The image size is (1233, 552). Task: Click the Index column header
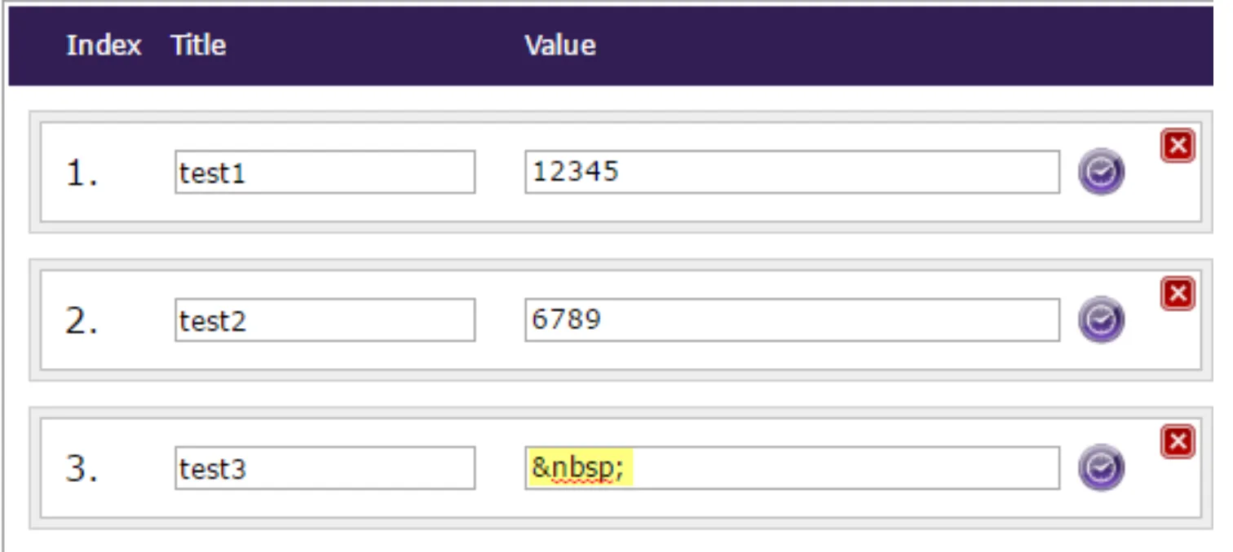pos(104,45)
